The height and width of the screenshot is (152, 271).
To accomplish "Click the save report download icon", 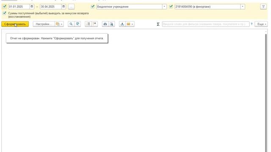I will coord(122,24).
